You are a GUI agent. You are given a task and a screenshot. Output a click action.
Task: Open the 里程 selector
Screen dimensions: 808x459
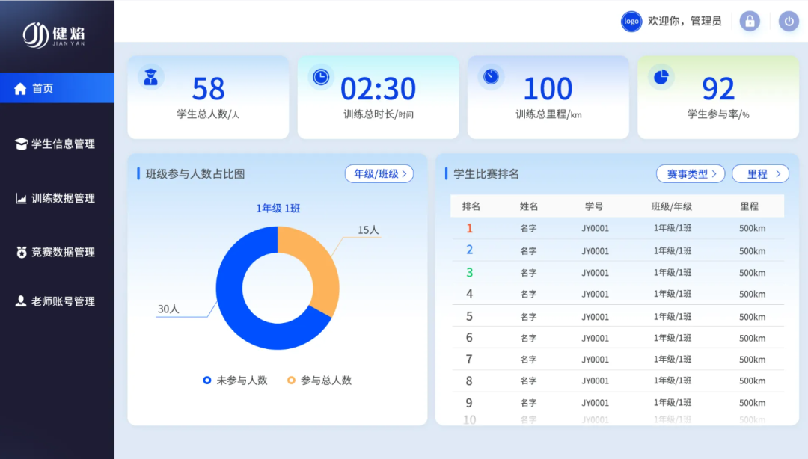[x=761, y=174]
